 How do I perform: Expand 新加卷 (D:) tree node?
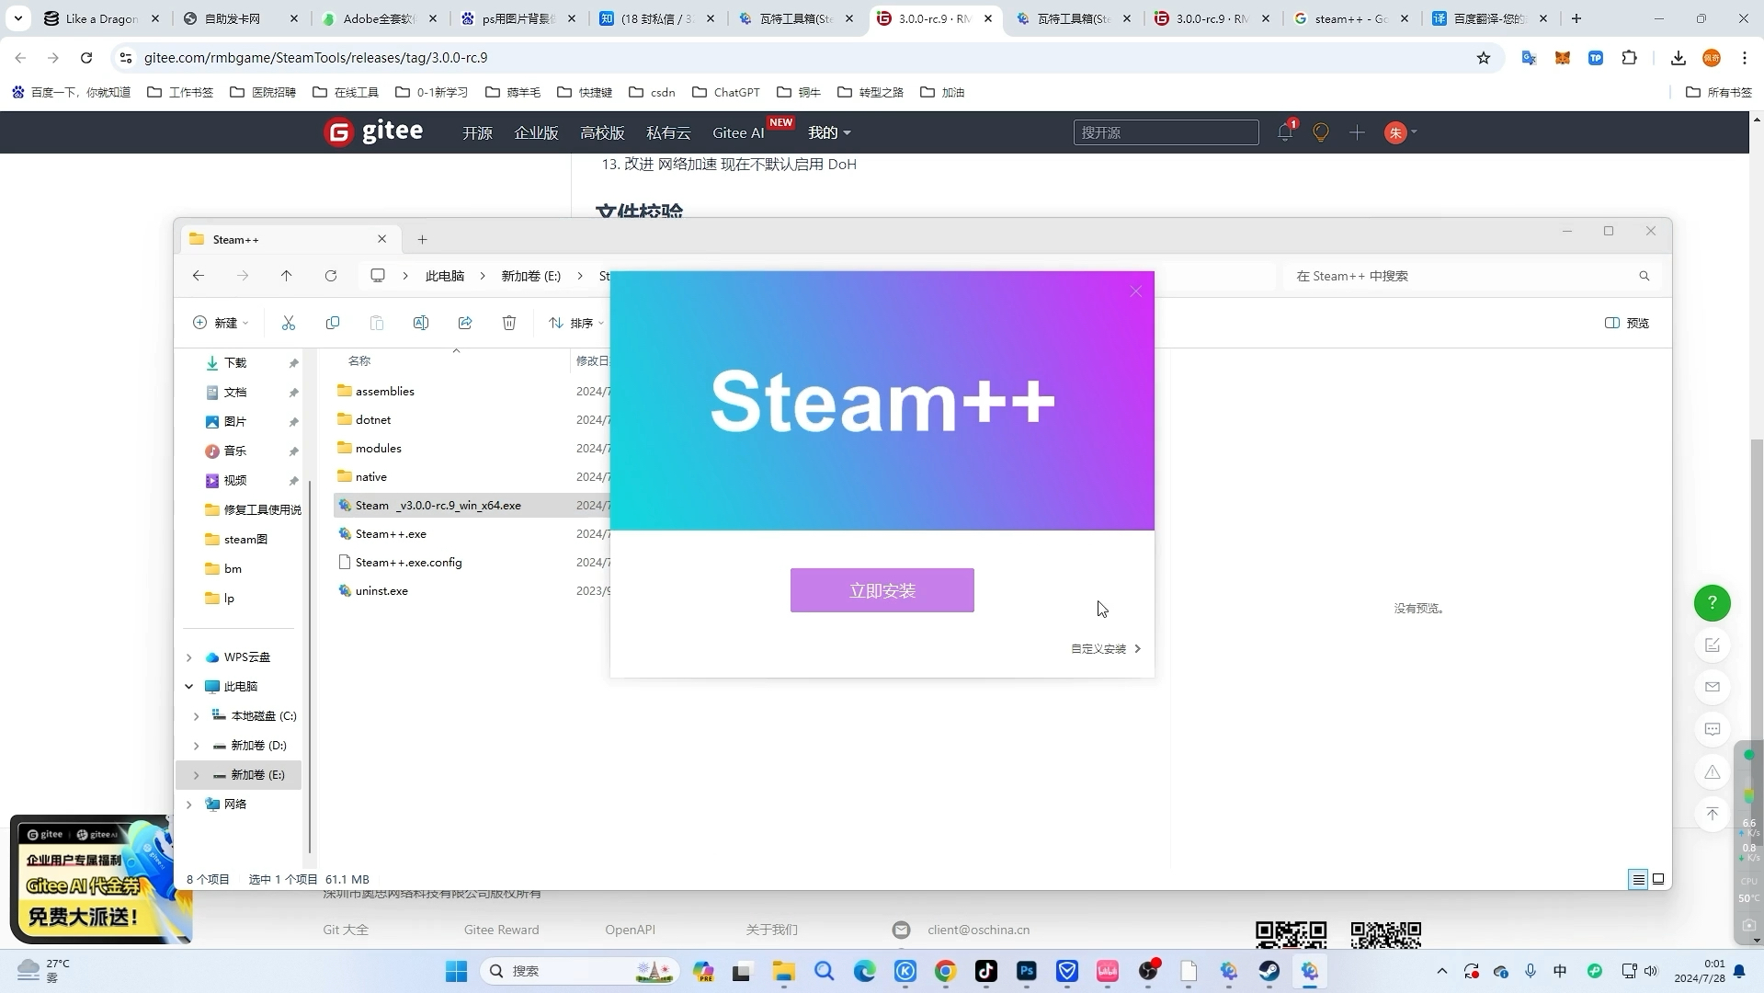point(196,746)
